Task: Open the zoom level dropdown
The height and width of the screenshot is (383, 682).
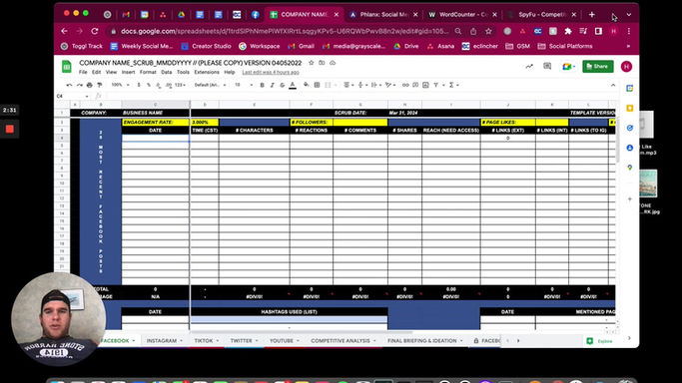Action: 121,85
